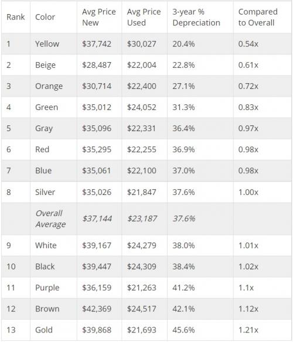Click the White row's $39,167 price
The height and width of the screenshot is (342, 293).
click(x=97, y=245)
